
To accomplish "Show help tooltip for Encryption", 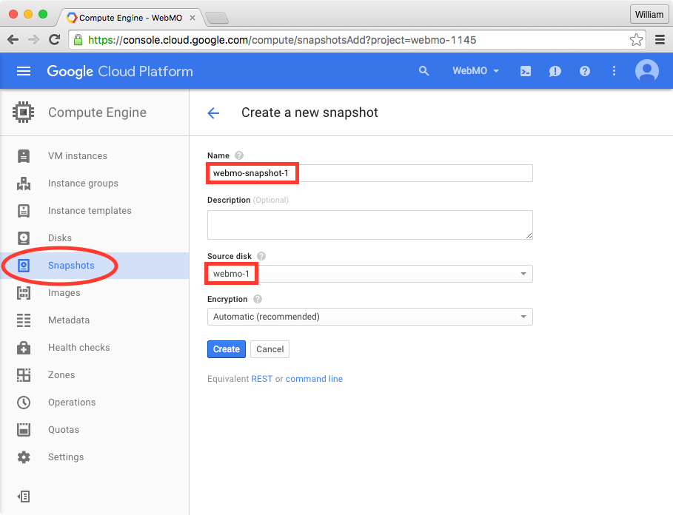I will [257, 299].
